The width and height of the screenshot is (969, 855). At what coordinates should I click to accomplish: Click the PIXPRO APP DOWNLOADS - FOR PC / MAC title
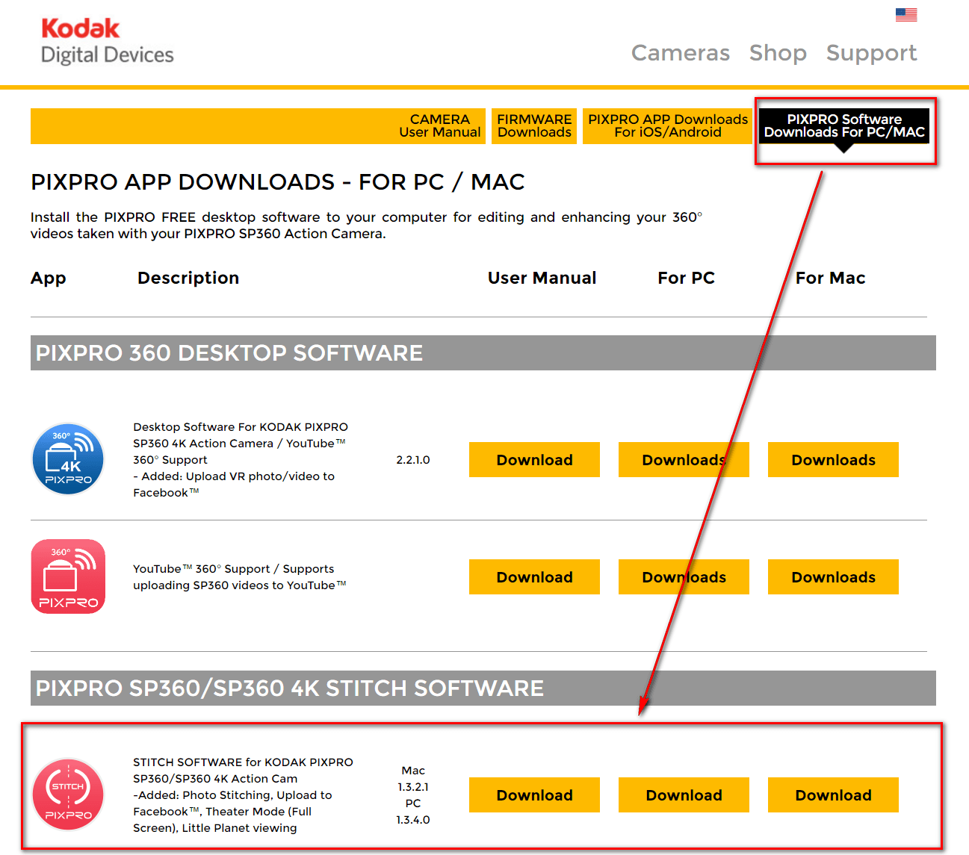click(277, 181)
